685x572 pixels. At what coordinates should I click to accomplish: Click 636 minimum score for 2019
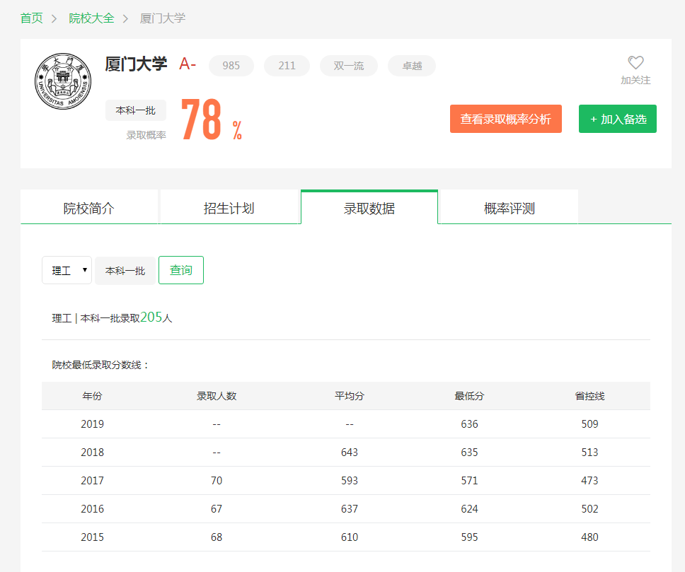(469, 424)
